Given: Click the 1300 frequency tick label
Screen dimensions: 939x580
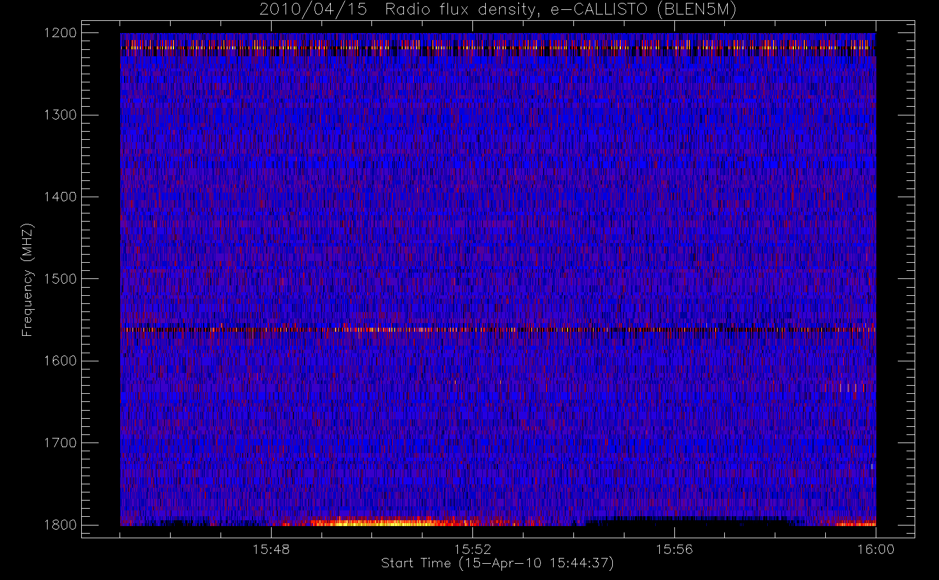Looking at the screenshot, I should click(60, 115).
